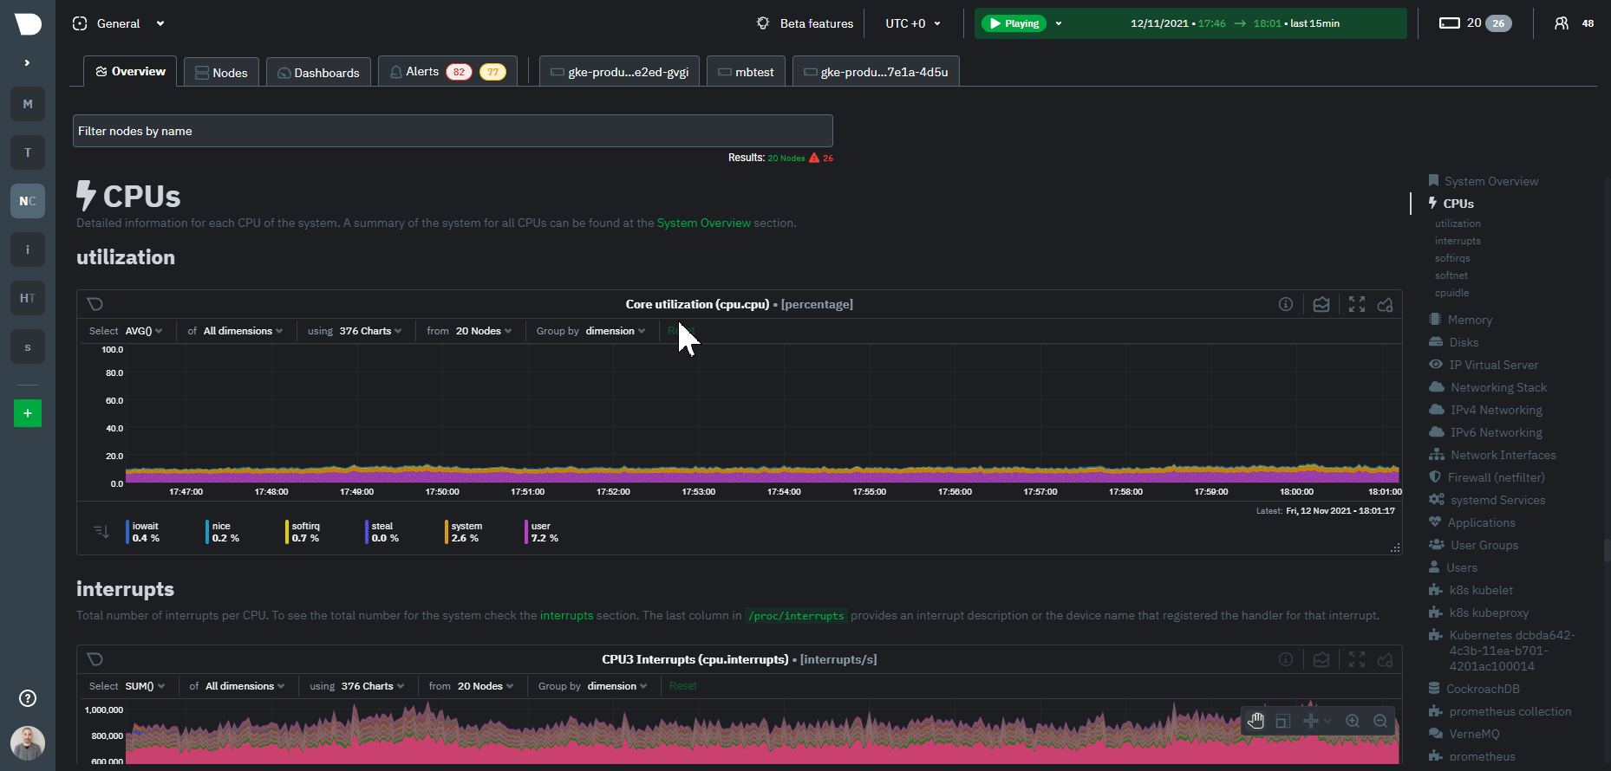The height and width of the screenshot is (771, 1611).
Task: Select the NC space icon
Action: point(28,201)
